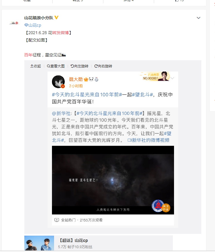
Task: Rotate the image right with 向右旋转
Action: pos(103,66)
